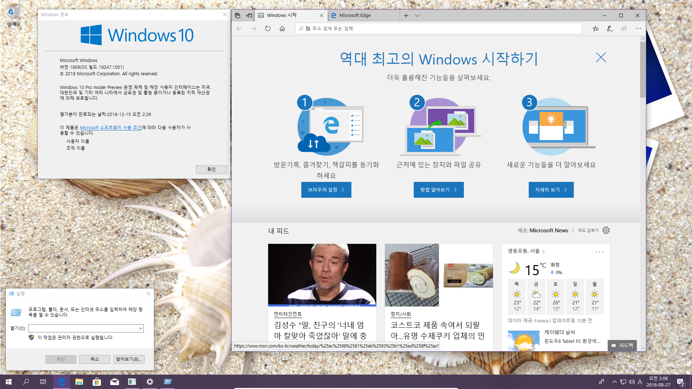Click the 열기 input field in Run dialog
Viewport: 692px width, 389px height.
[83, 328]
